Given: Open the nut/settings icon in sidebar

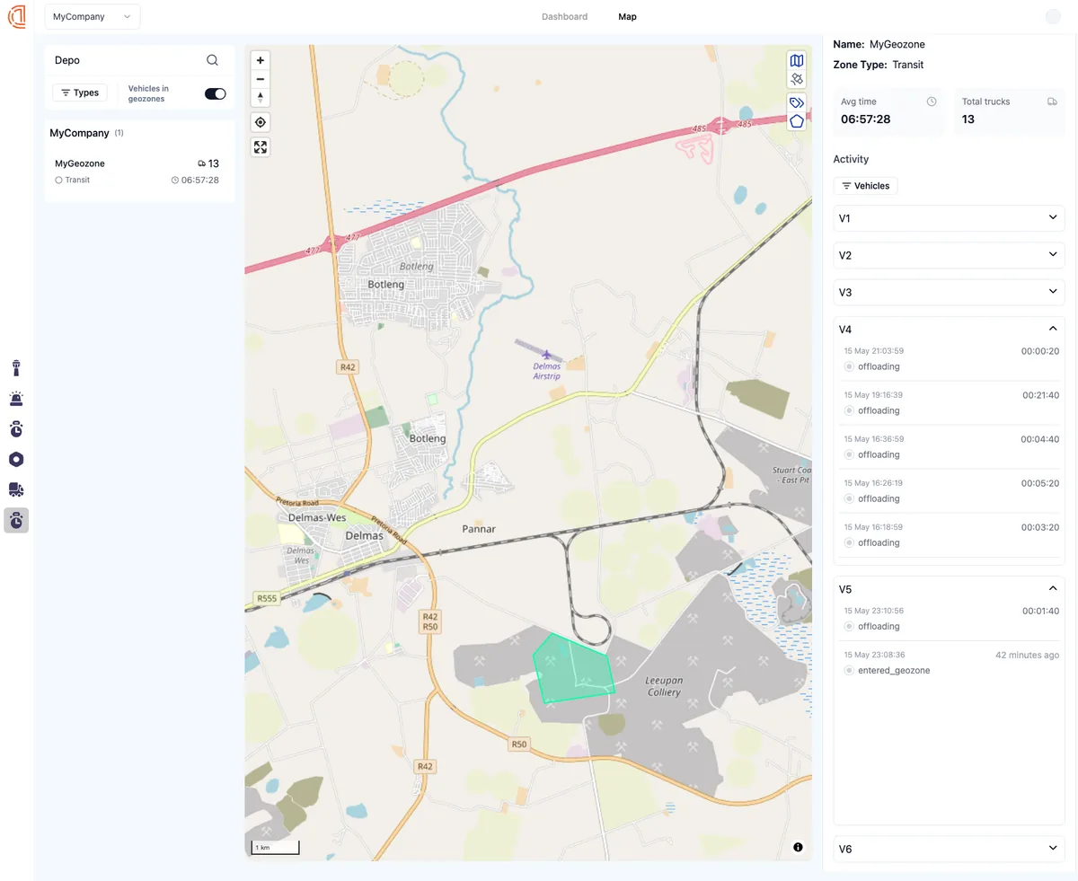Looking at the screenshot, I should [x=15, y=459].
